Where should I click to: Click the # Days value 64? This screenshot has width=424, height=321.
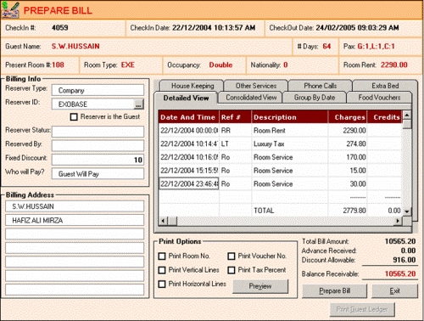[x=326, y=46]
